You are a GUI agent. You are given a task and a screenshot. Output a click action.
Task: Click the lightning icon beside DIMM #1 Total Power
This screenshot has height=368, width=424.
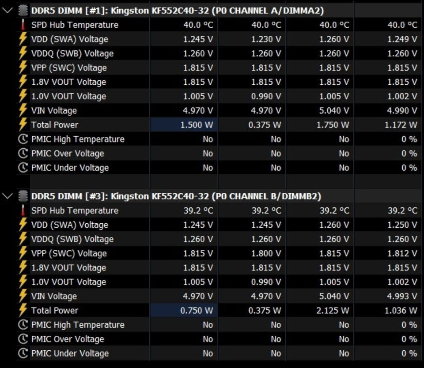(x=23, y=125)
